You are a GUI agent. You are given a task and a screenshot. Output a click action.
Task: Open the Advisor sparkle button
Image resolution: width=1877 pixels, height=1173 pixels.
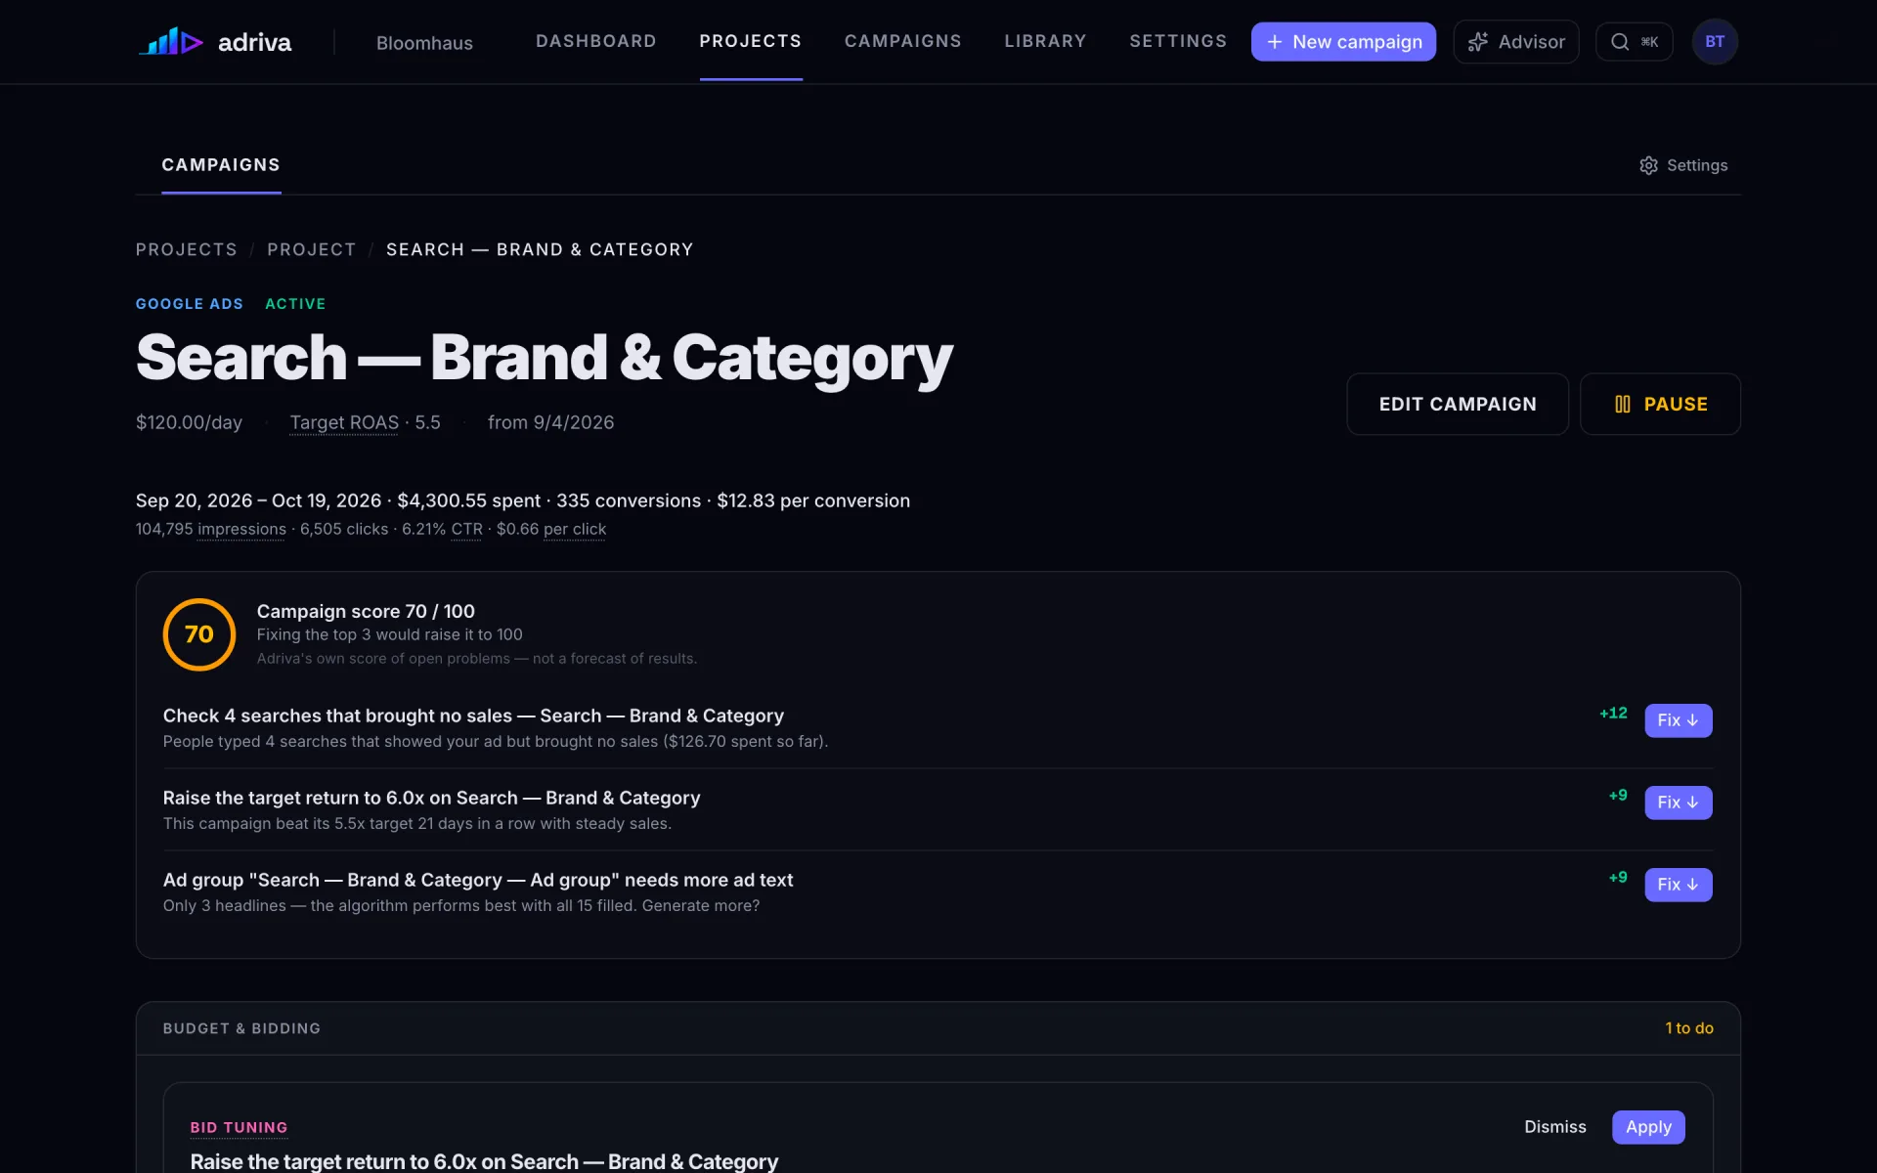click(x=1515, y=42)
